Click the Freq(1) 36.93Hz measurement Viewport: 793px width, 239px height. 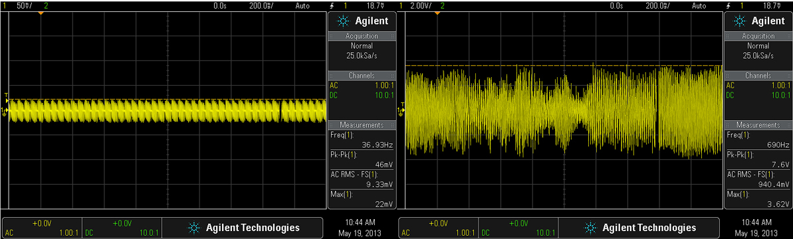(361, 139)
